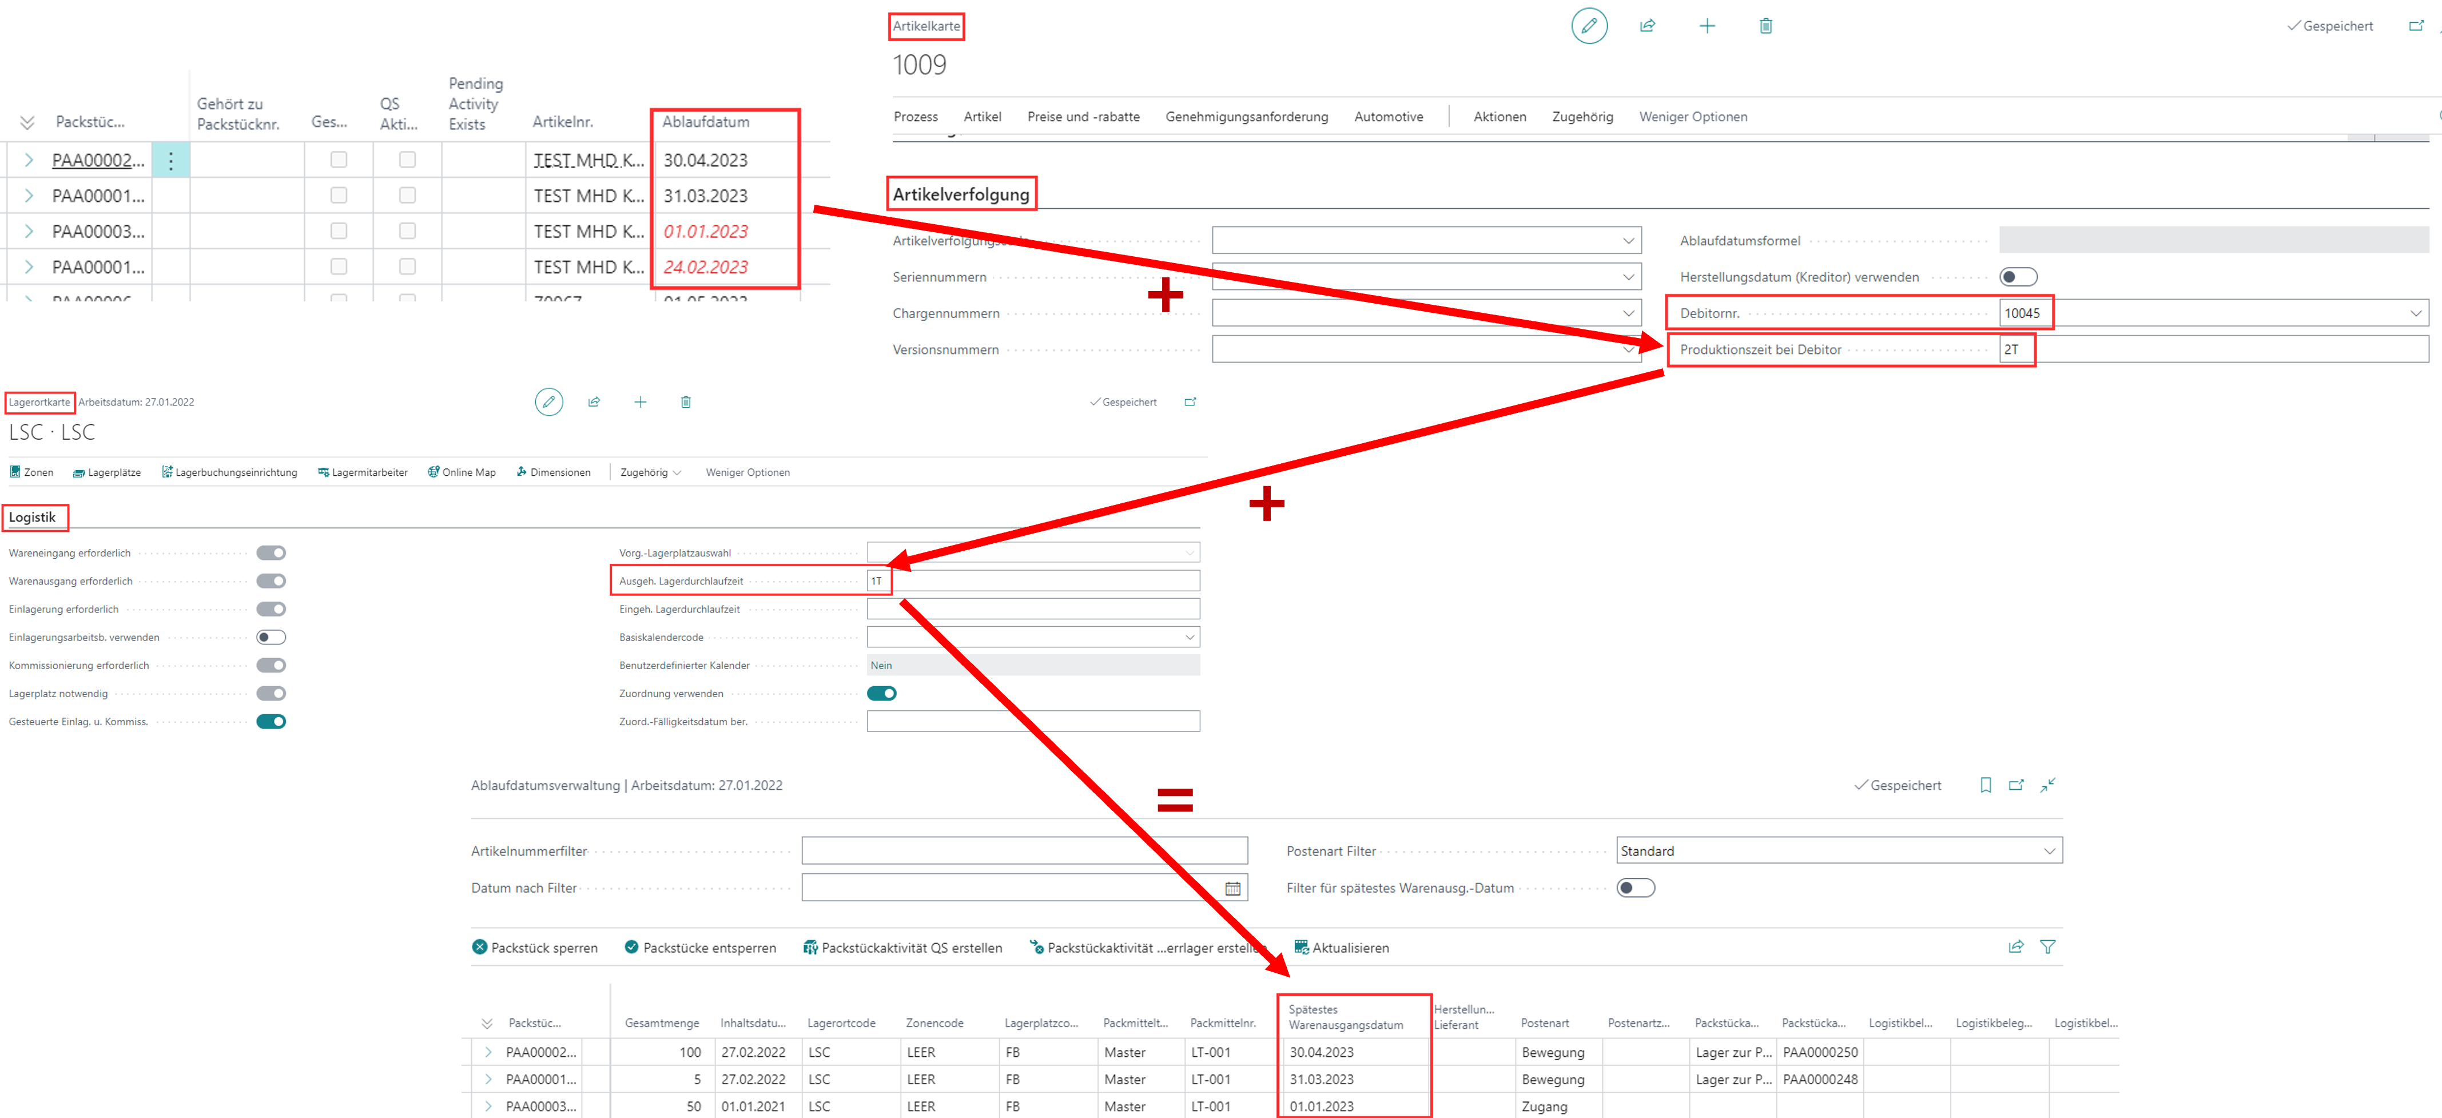Click the delete trash icon on Artikelkarte
This screenshot has height=1118, width=2442.
point(1765,26)
